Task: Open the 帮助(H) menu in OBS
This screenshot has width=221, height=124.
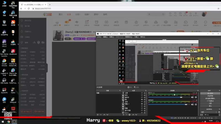Action: [x=143, y=37]
